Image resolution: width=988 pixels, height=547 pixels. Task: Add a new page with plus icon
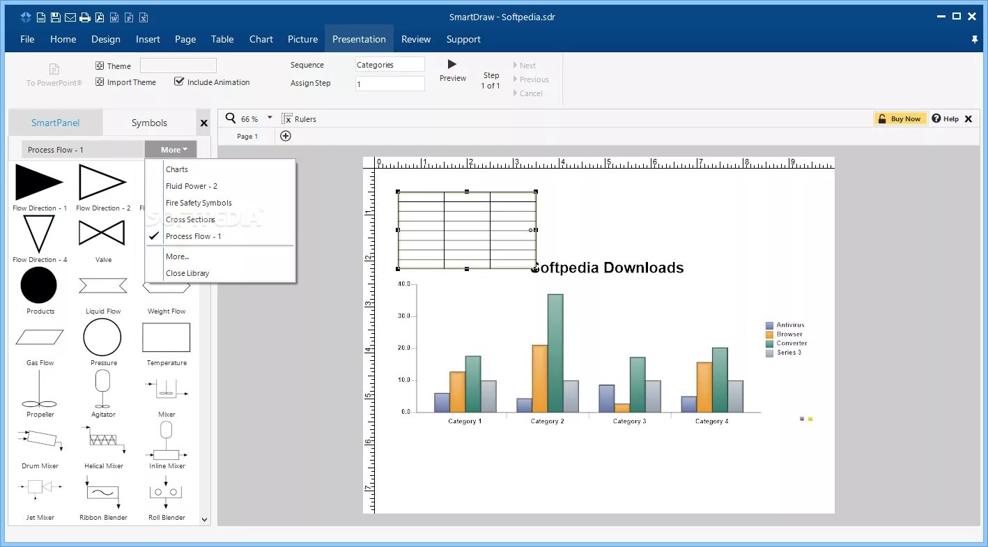click(286, 136)
